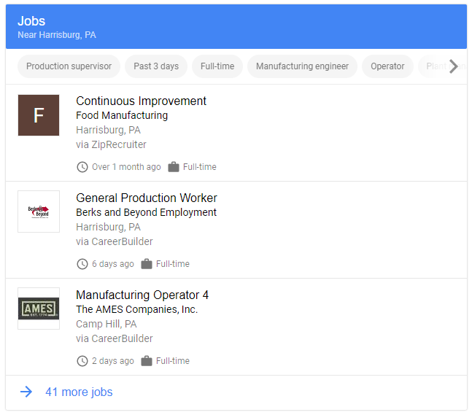Click the Food Manufacturing company name
The image size is (472, 415).
click(122, 115)
